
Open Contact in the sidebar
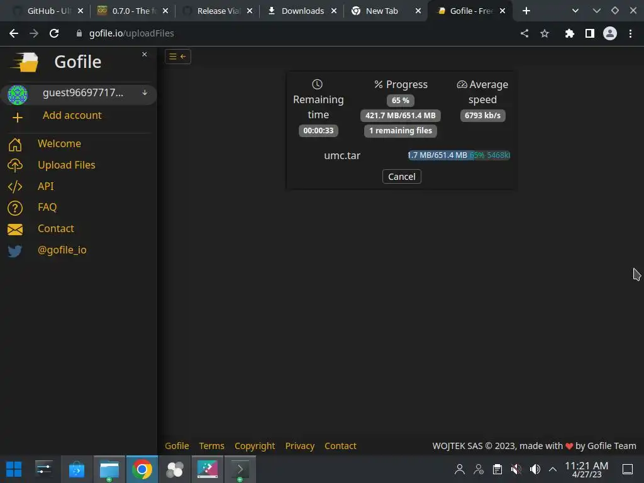[56, 229]
